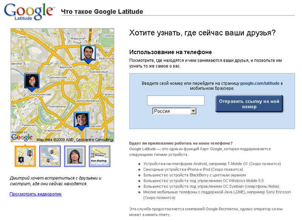Click the Марьина Роща label on the map
The height and width of the screenshot is (222, 302).
(77, 40)
